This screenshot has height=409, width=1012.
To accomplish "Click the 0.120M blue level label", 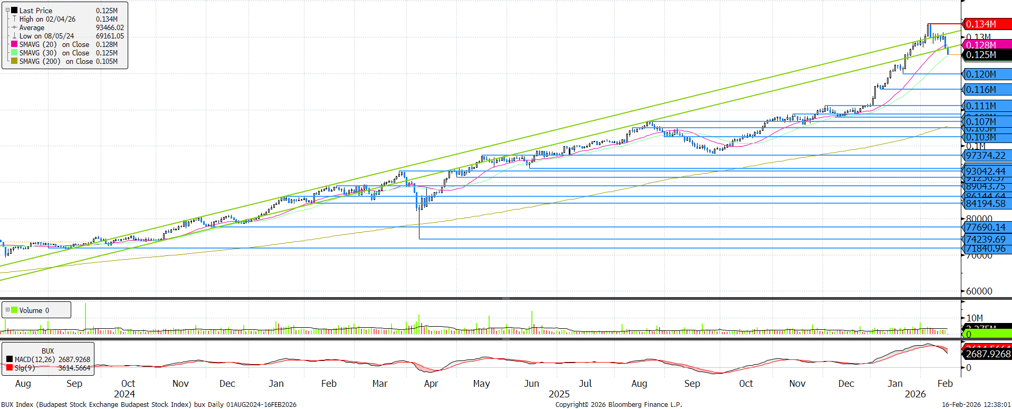I will click(x=986, y=74).
